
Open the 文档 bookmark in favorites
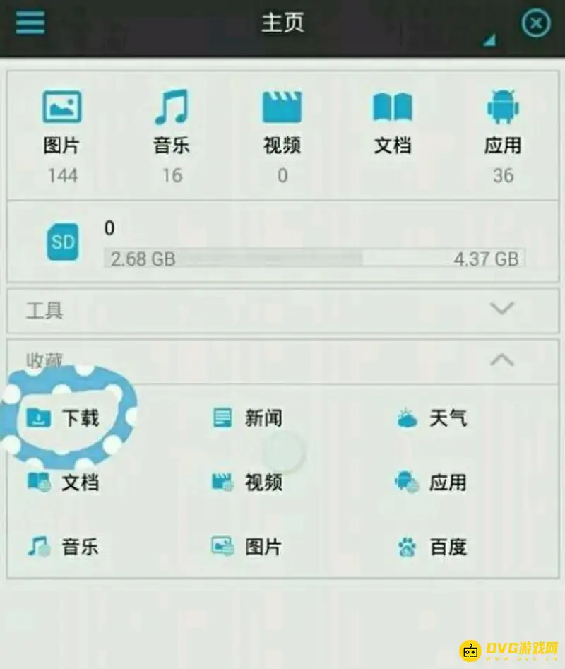[63, 482]
